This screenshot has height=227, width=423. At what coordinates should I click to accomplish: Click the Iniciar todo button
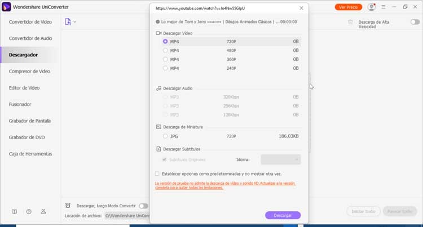click(x=363, y=211)
